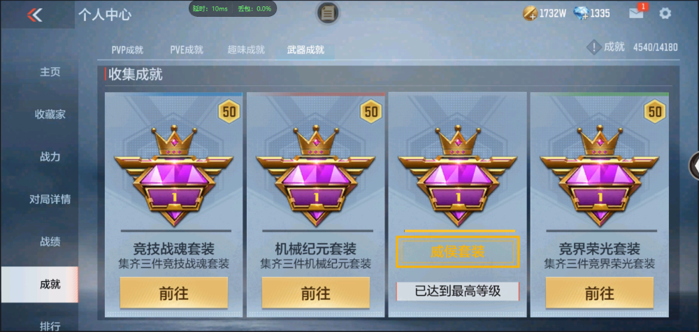699x332 pixels.
Task: Open the mail envelope with notification badge
Action: pos(638,12)
